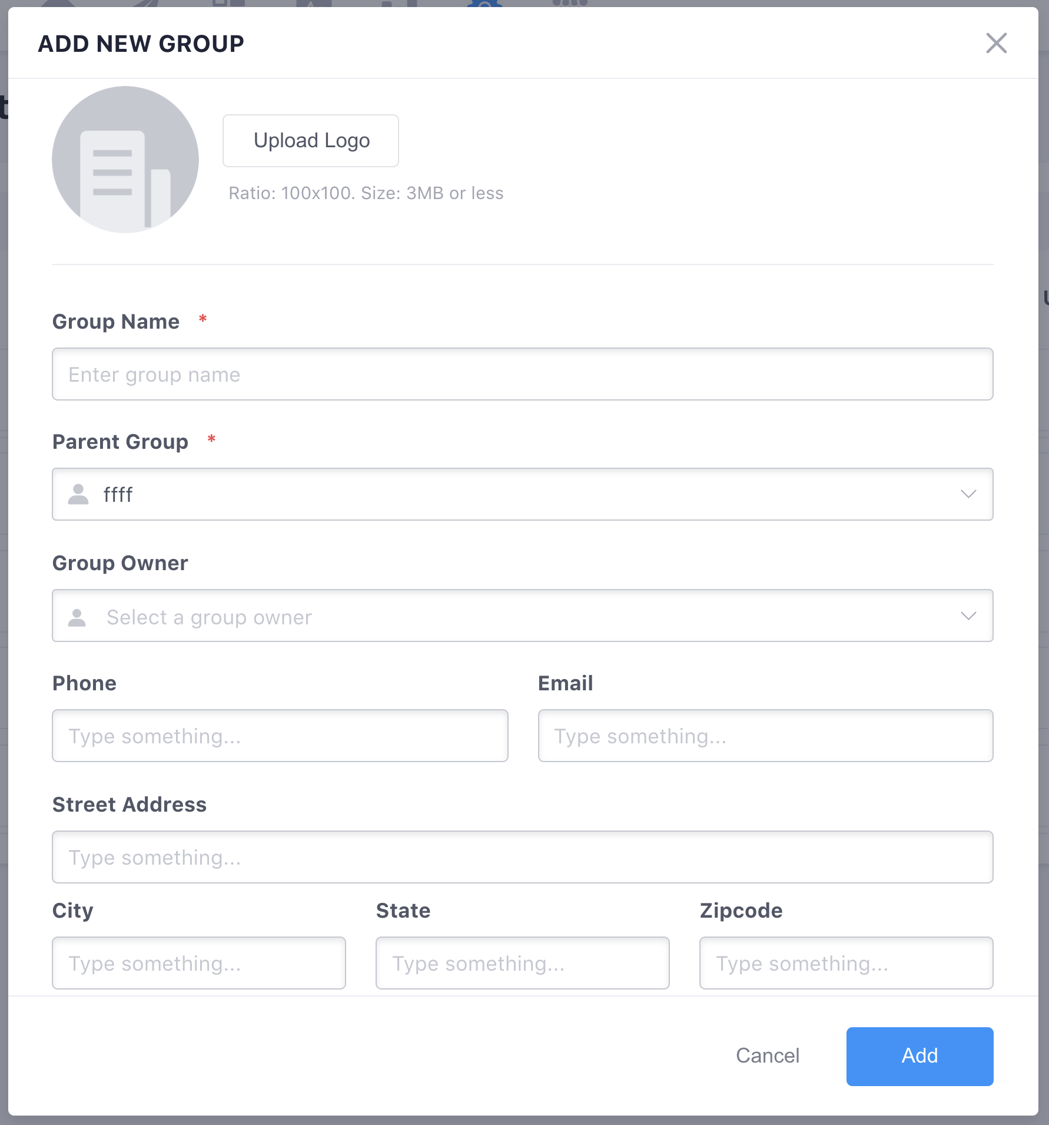Viewport: 1049px width, 1125px height.
Task: Focus the State input field
Action: pyautogui.click(x=523, y=963)
